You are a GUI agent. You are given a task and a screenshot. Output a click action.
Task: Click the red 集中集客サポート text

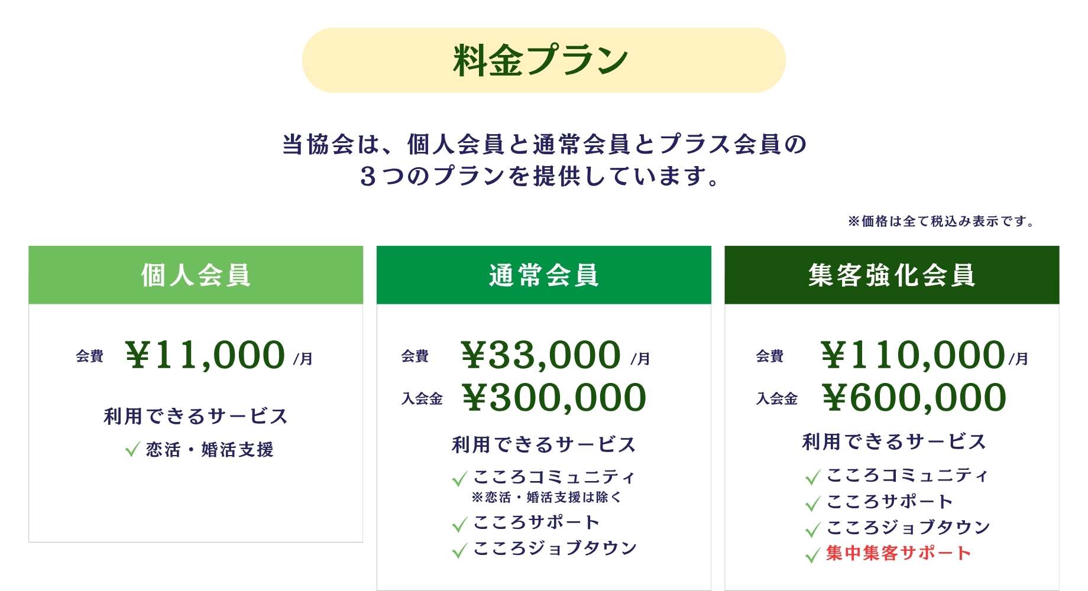899,553
